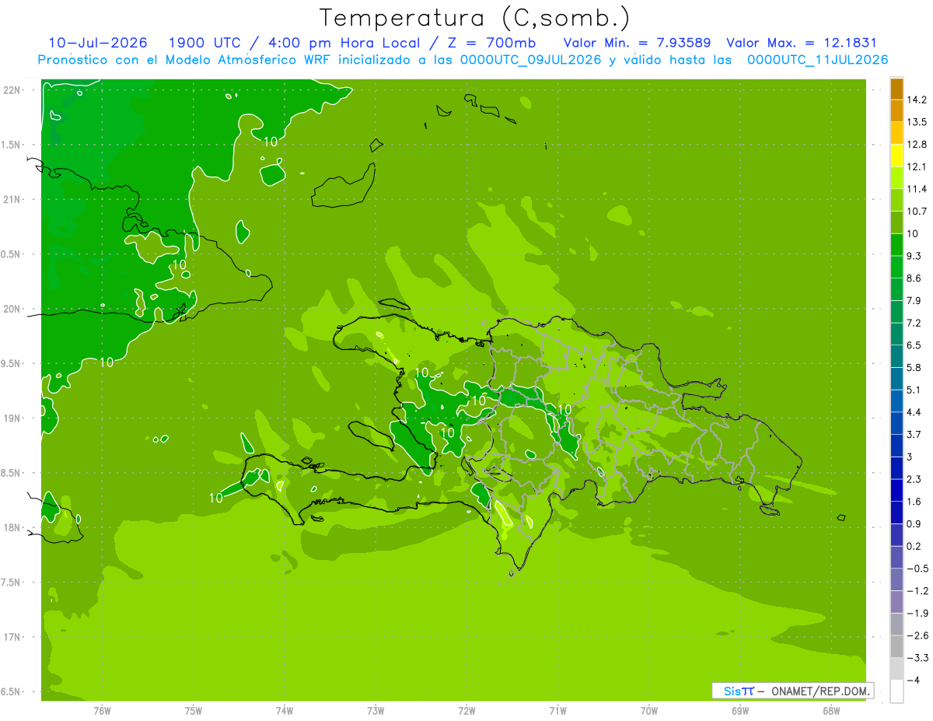Click the colorbar value '7.9'
933x721 pixels.
click(x=914, y=301)
